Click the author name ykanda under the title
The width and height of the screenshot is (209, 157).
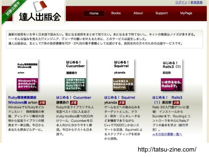point(111,103)
